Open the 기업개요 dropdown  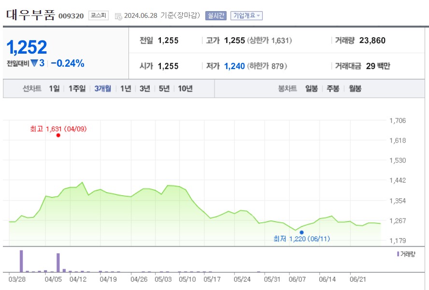click(x=246, y=15)
